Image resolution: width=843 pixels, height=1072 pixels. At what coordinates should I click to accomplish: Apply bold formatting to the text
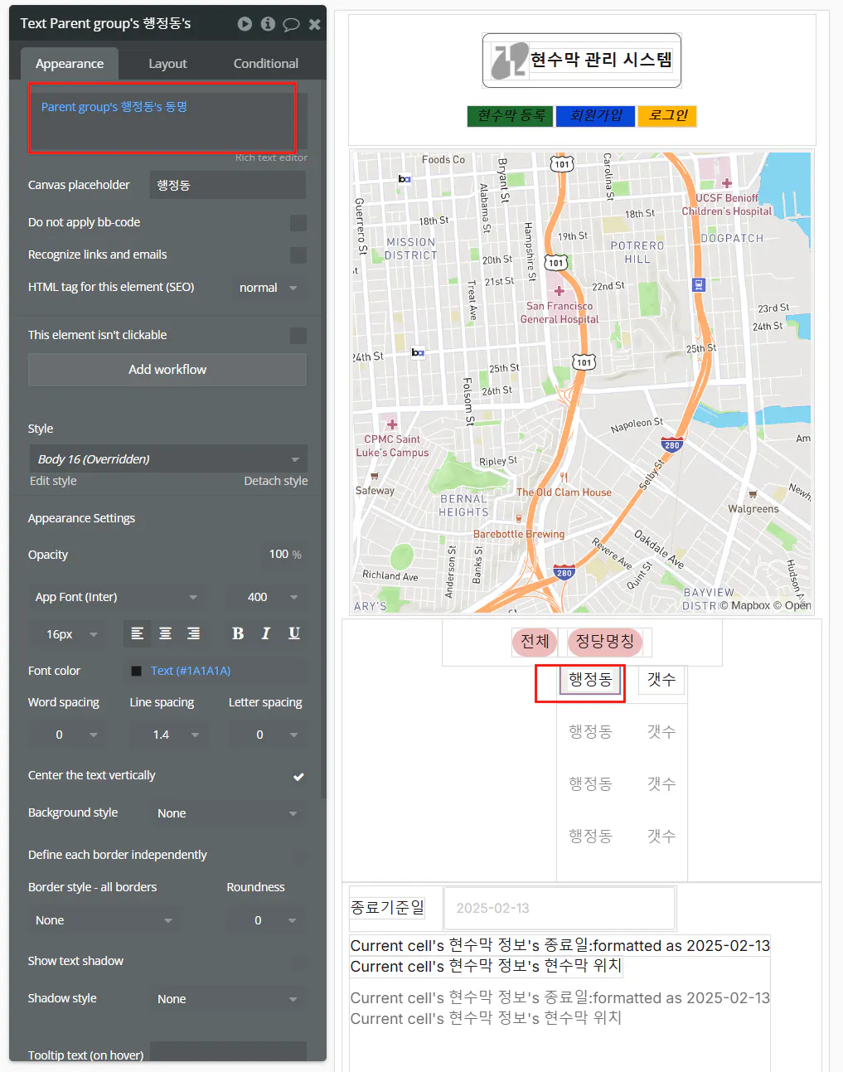(x=238, y=633)
